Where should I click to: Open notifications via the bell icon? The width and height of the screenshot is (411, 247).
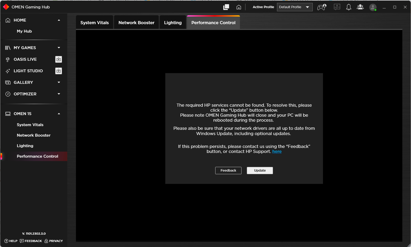point(349,7)
